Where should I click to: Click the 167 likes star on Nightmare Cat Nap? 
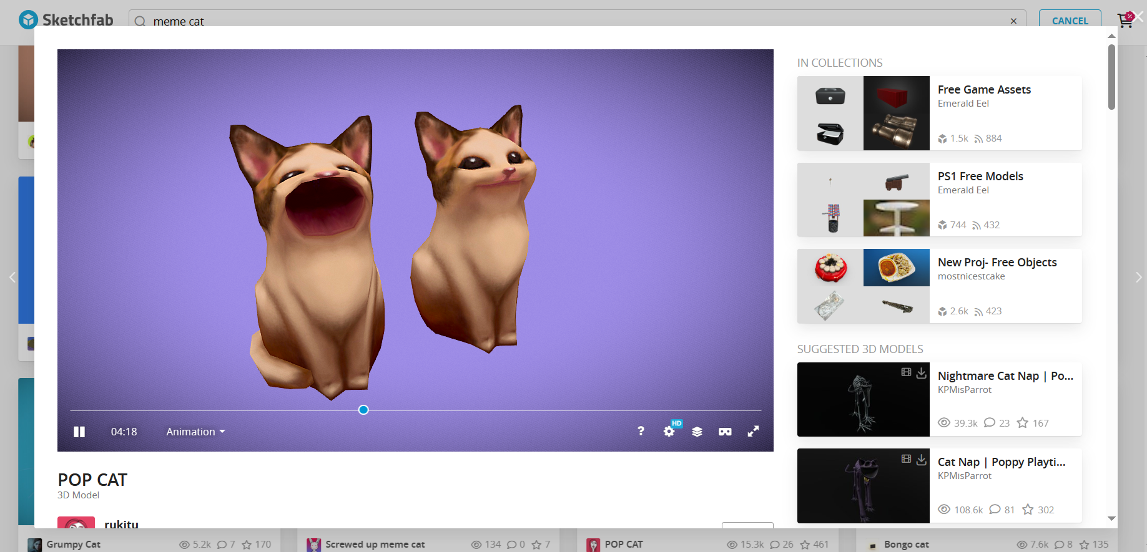coord(1022,423)
